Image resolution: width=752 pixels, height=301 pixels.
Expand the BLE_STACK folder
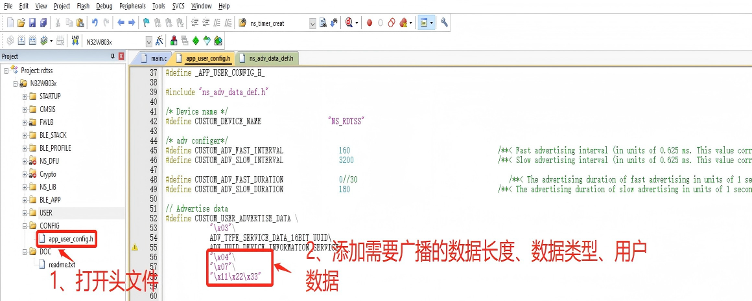tap(25, 135)
